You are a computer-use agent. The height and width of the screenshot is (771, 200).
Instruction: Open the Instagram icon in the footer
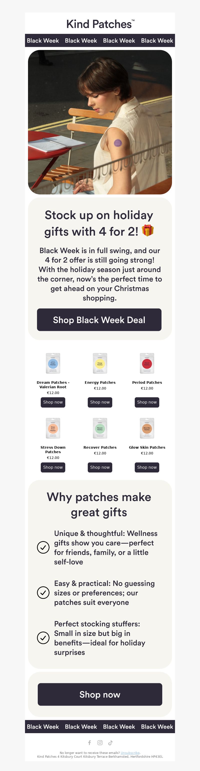100,743
